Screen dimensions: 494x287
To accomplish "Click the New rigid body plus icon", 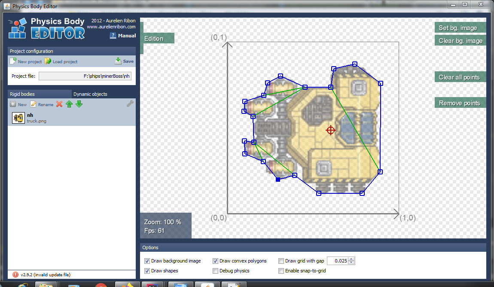I will (x=13, y=104).
